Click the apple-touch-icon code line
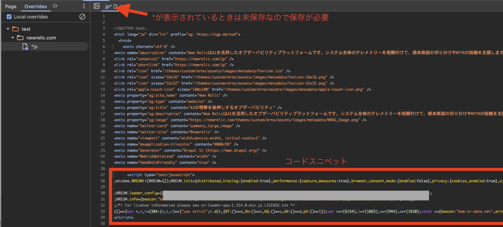The image size is (503, 227). pos(243,89)
